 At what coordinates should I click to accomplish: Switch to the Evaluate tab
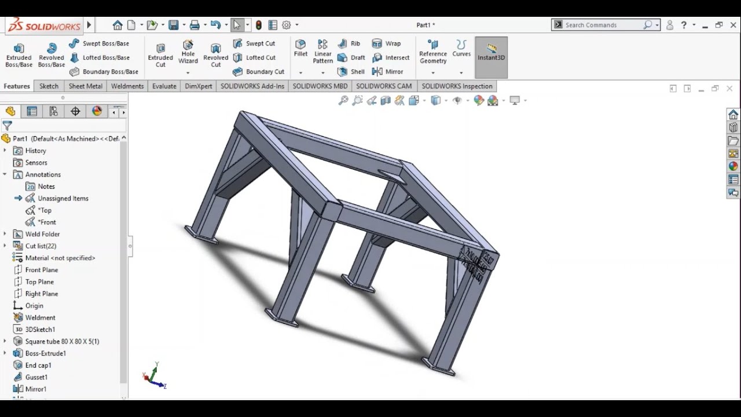click(x=164, y=86)
